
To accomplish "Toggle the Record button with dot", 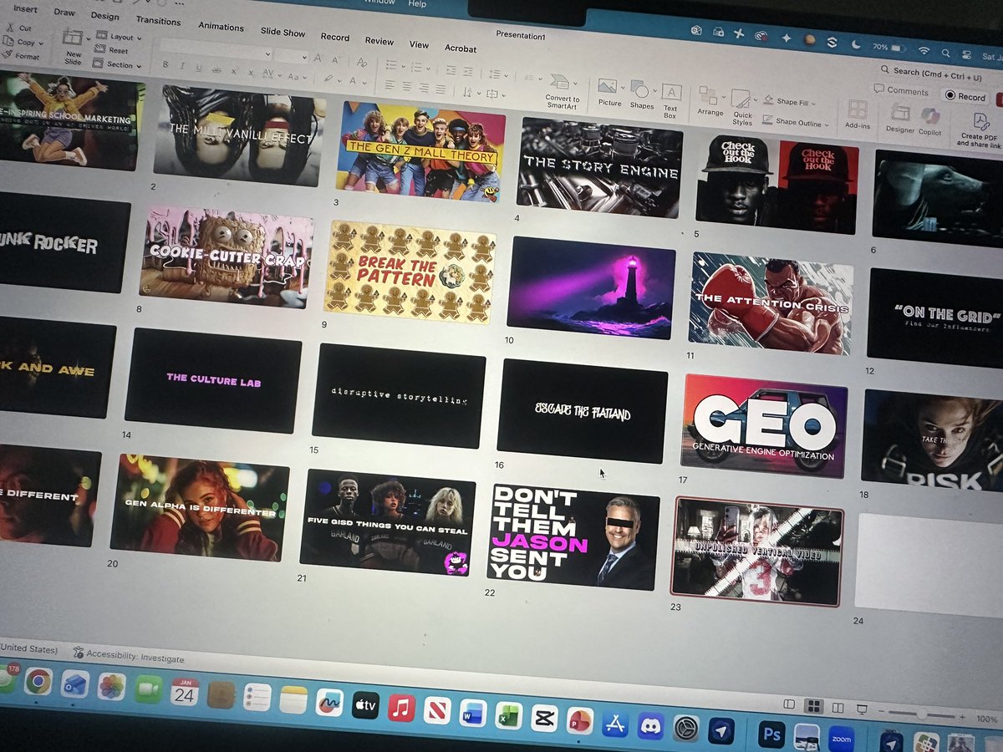I will [x=965, y=96].
